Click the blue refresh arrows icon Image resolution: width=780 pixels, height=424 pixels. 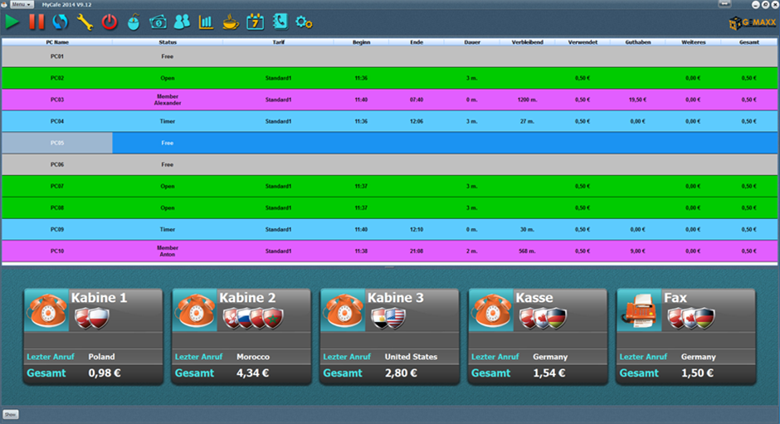coord(61,22)
